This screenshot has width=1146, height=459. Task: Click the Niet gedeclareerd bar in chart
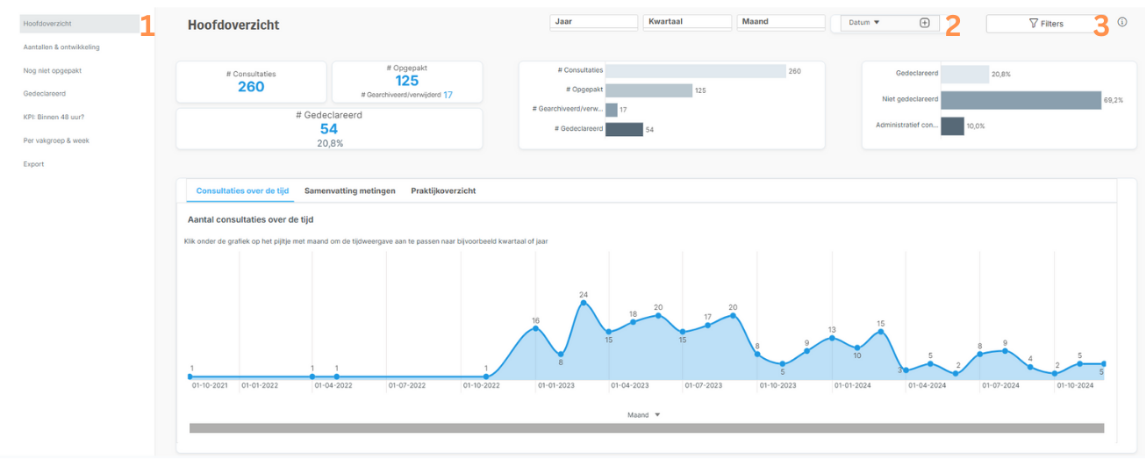click(1021, 100)
